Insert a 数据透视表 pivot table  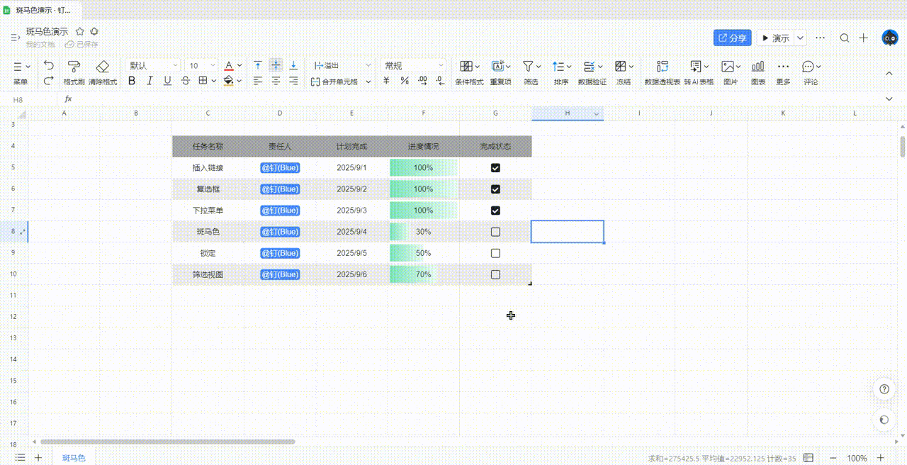[x=663, y=73]
